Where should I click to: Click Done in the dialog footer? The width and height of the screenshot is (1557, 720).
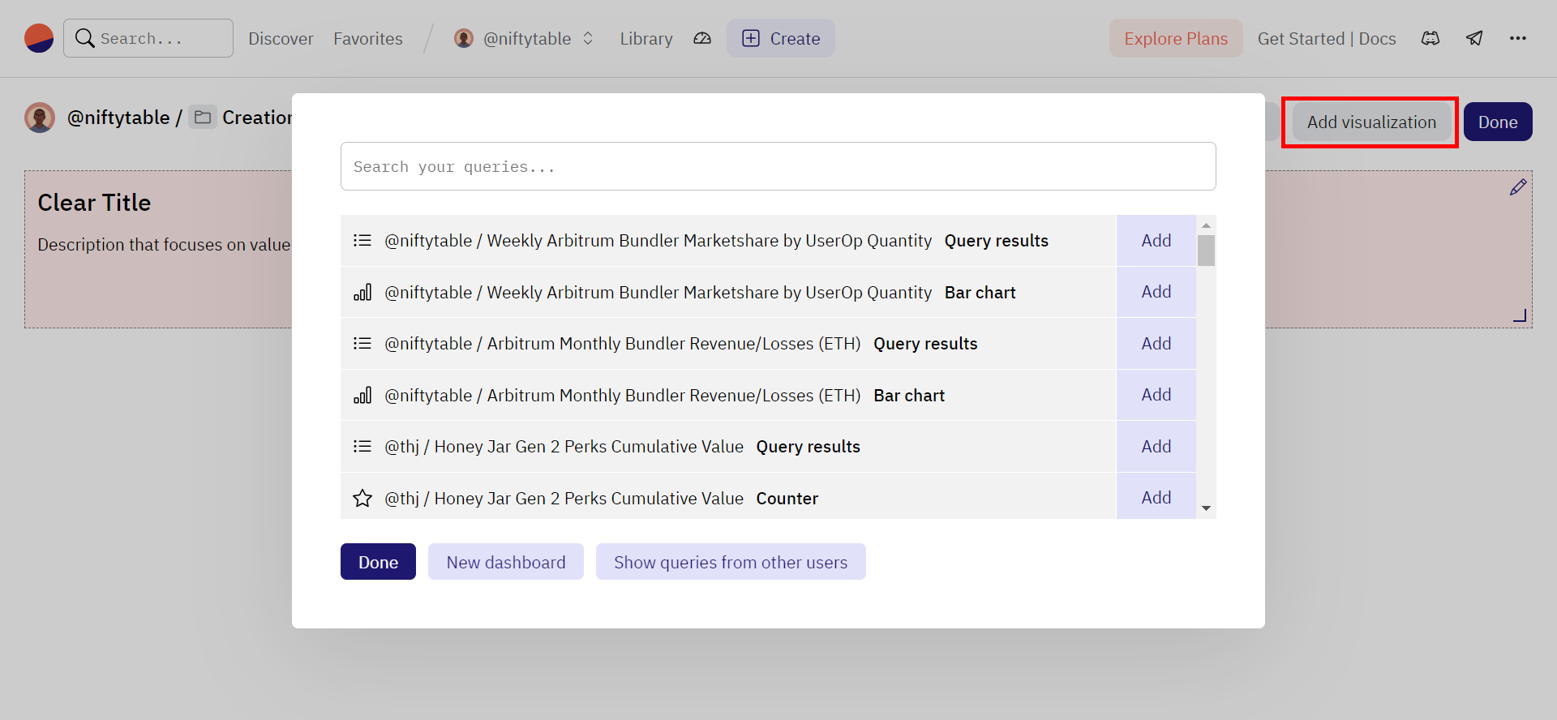pyautogui.click(x=378, y=562)
